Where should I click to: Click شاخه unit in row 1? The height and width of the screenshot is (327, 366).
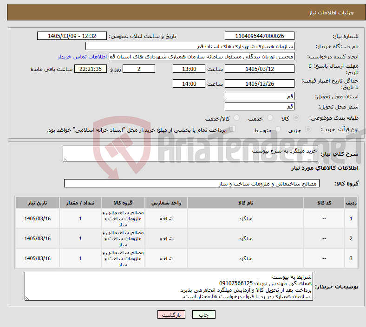pyautogui.click(x=166, y=218)
